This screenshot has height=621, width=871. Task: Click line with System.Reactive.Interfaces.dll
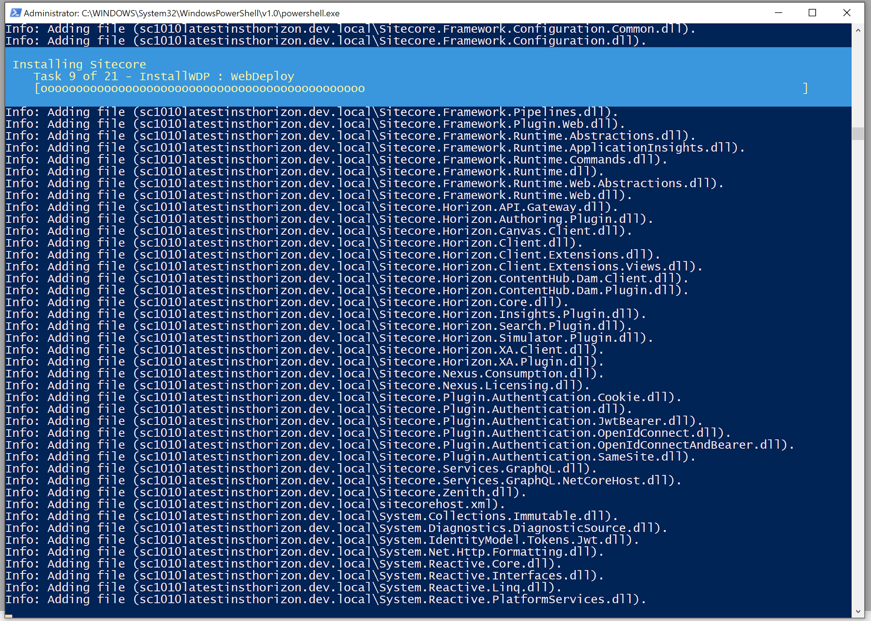(x=305, y=577)
